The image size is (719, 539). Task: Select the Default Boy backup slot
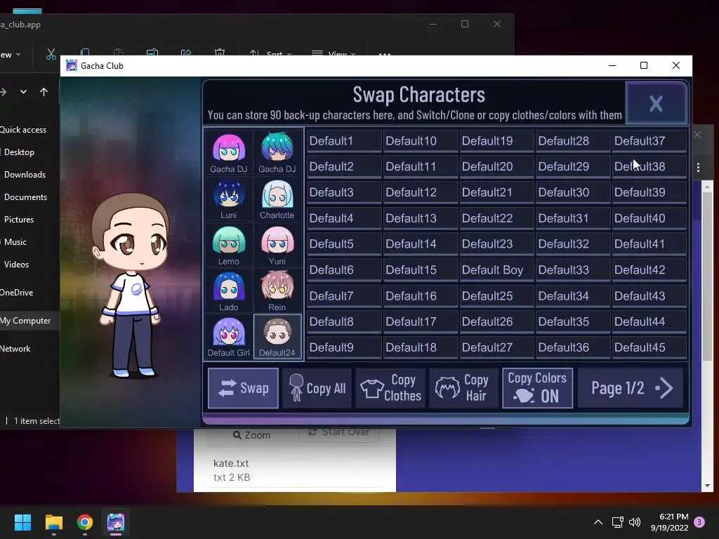[x=496, y=270]
